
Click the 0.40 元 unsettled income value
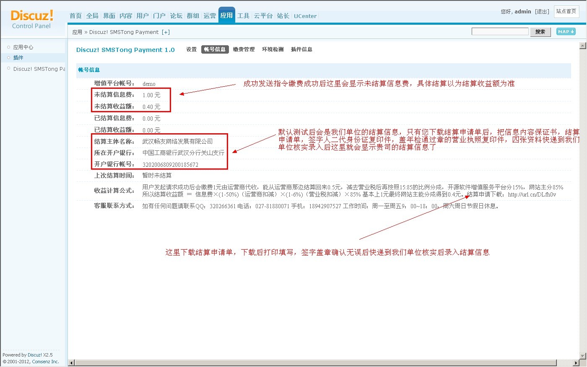(151, 107)
